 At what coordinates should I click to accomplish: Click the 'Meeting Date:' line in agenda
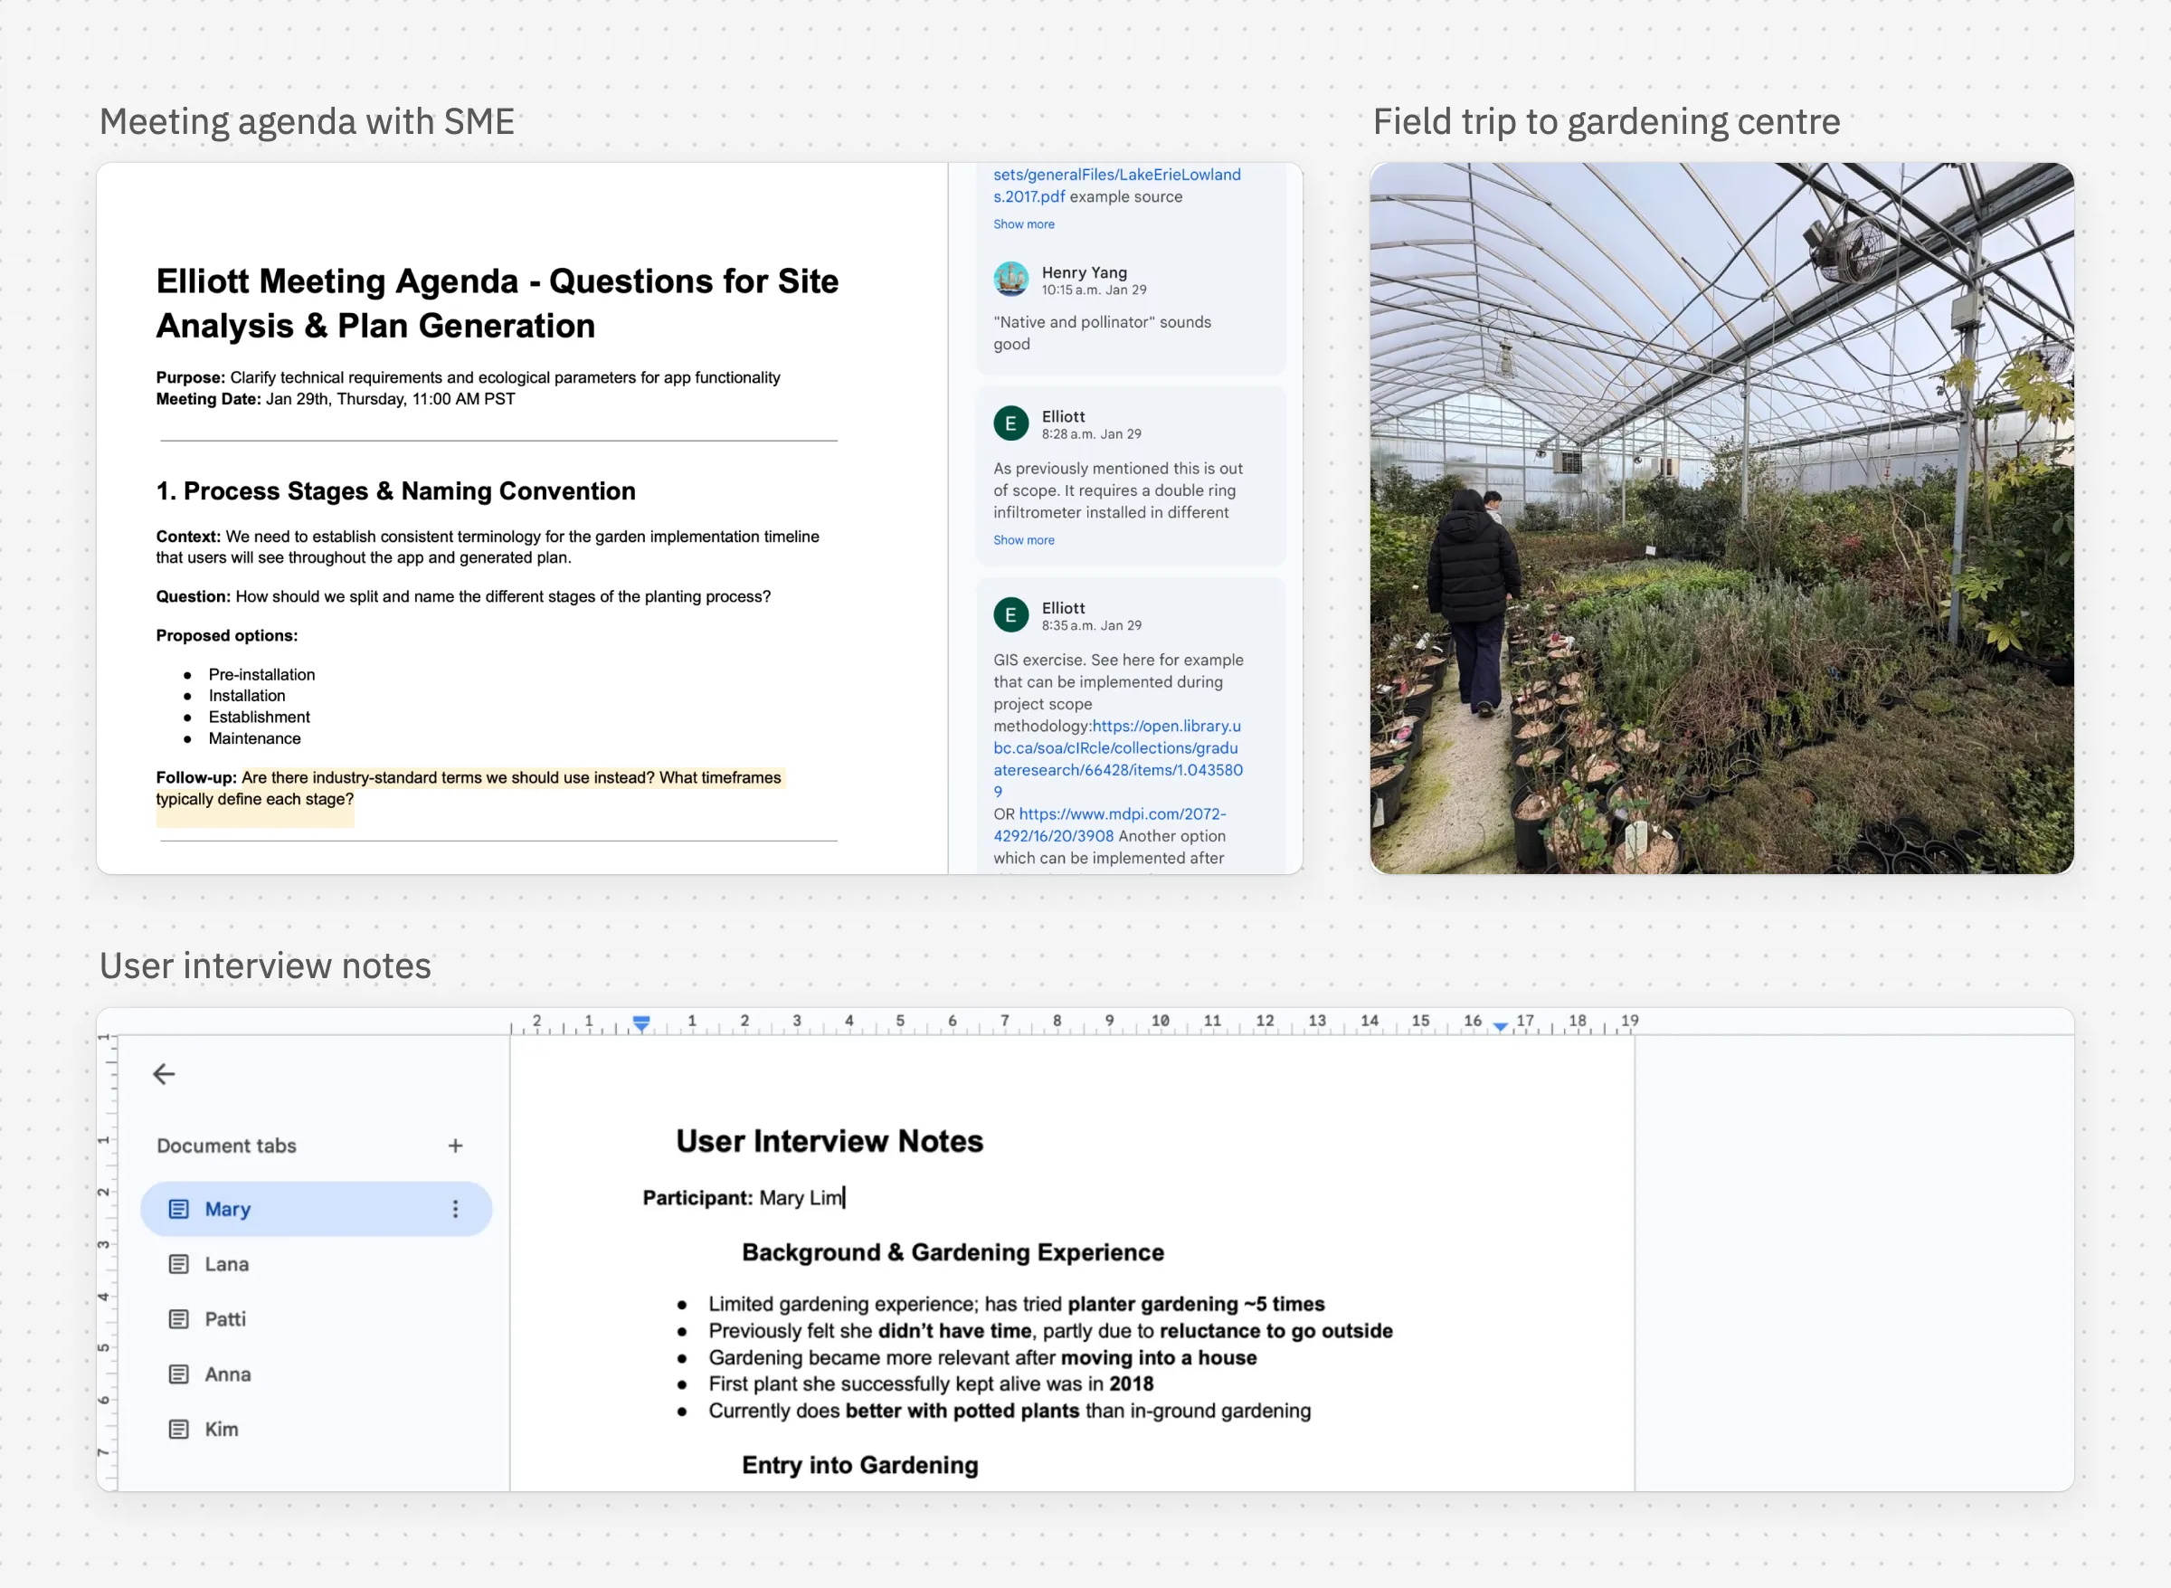coord(336,399)
